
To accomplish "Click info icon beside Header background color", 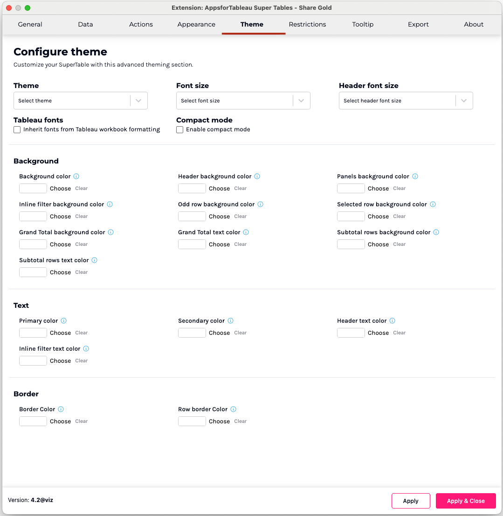I will tap(257, 177).
